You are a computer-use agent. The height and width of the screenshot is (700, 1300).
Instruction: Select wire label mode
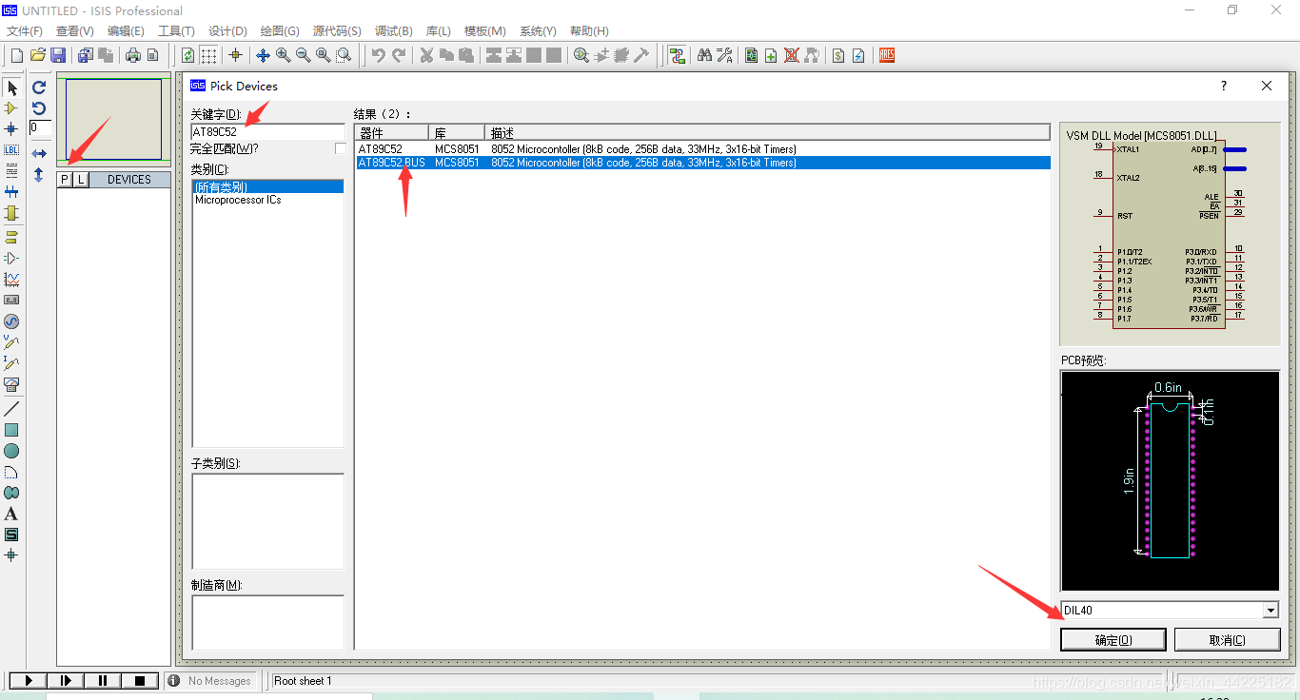(11, 149)
